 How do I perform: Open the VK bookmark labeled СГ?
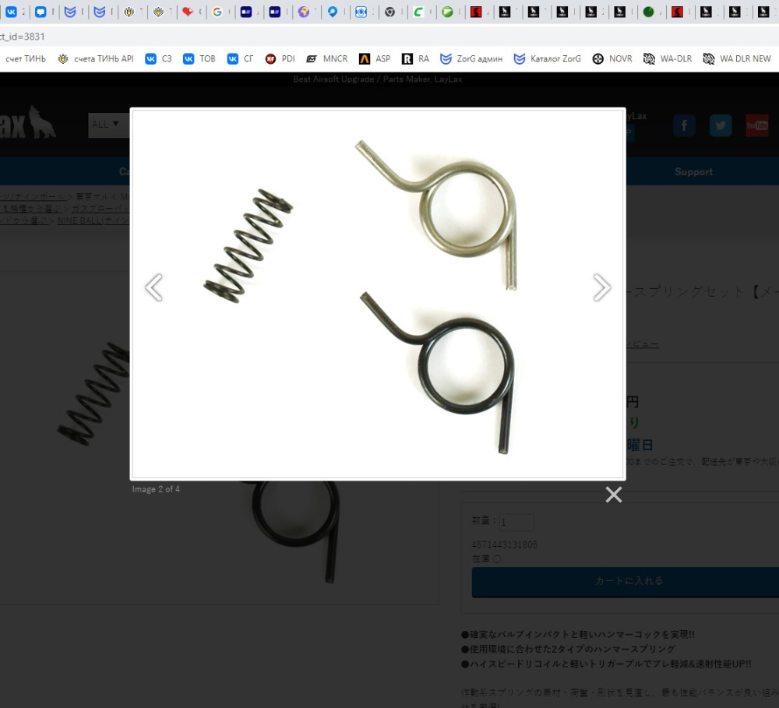point(241,58)
